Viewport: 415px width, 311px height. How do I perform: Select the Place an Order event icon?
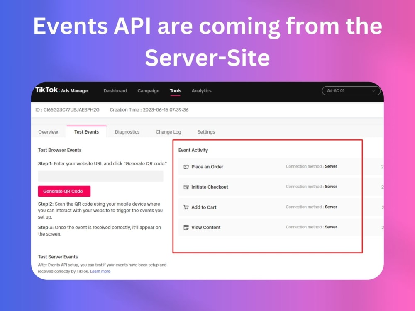click(185, 166)
